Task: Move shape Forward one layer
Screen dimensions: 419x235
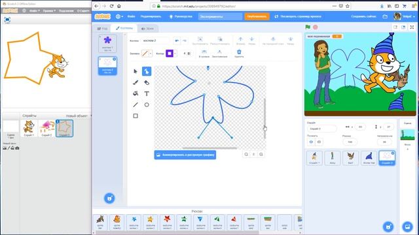Action: click(x=240, y=40)
